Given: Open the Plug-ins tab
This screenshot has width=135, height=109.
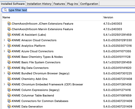Looking at the screenshot, I should click(72, 4).
